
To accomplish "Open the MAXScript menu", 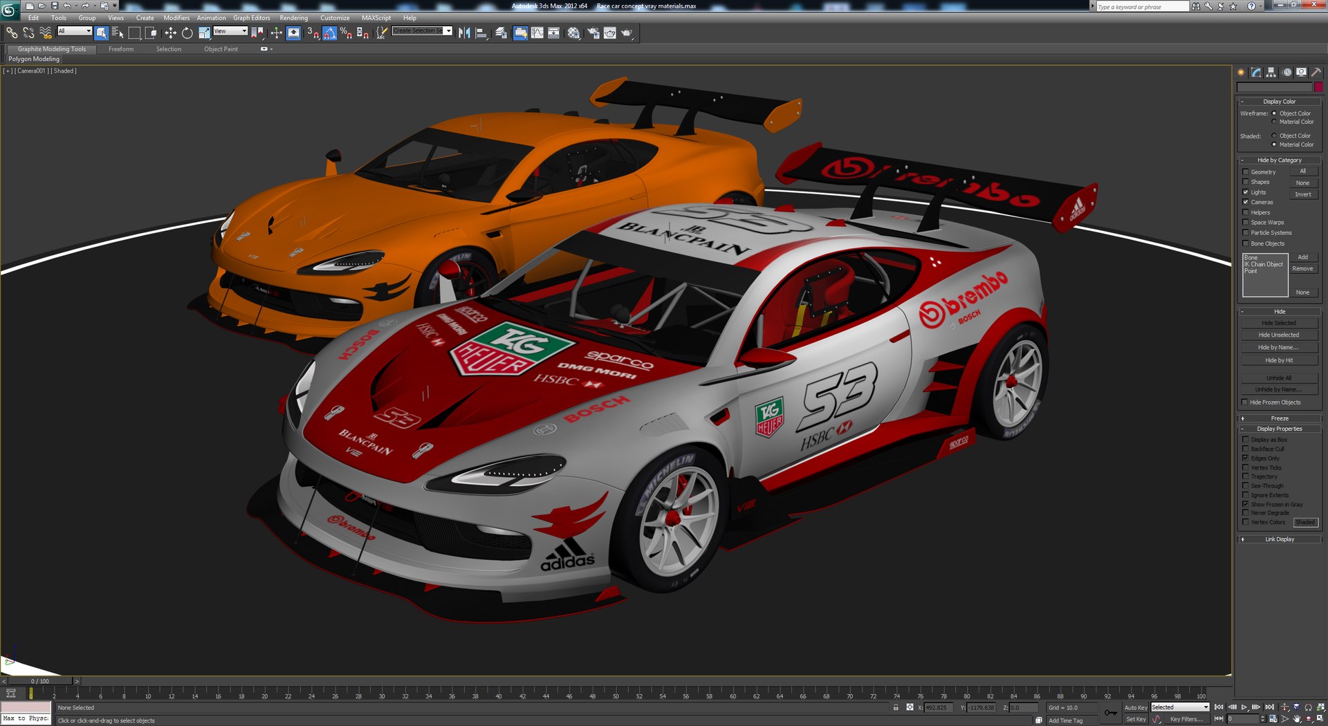I will coord(376,18).
